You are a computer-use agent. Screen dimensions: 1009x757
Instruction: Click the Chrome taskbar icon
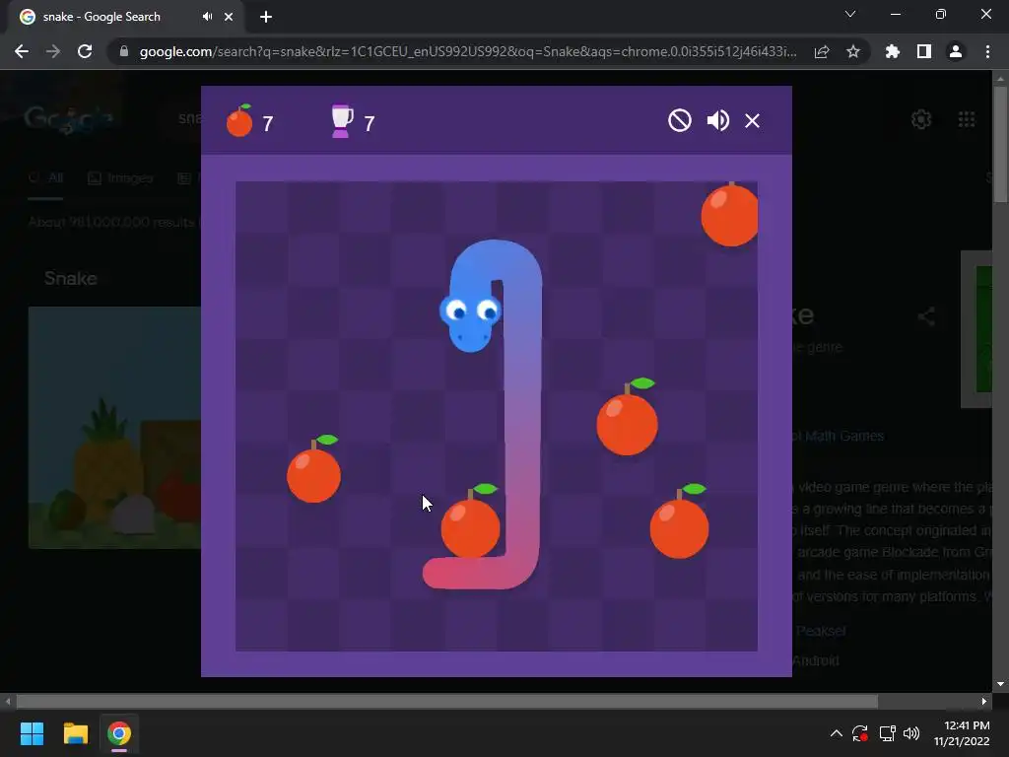point(119,733)
